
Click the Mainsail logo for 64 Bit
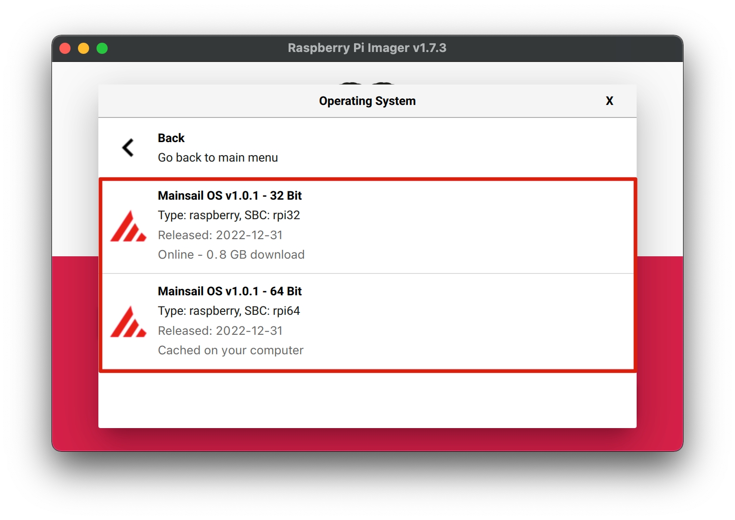[x=129, y=322]
